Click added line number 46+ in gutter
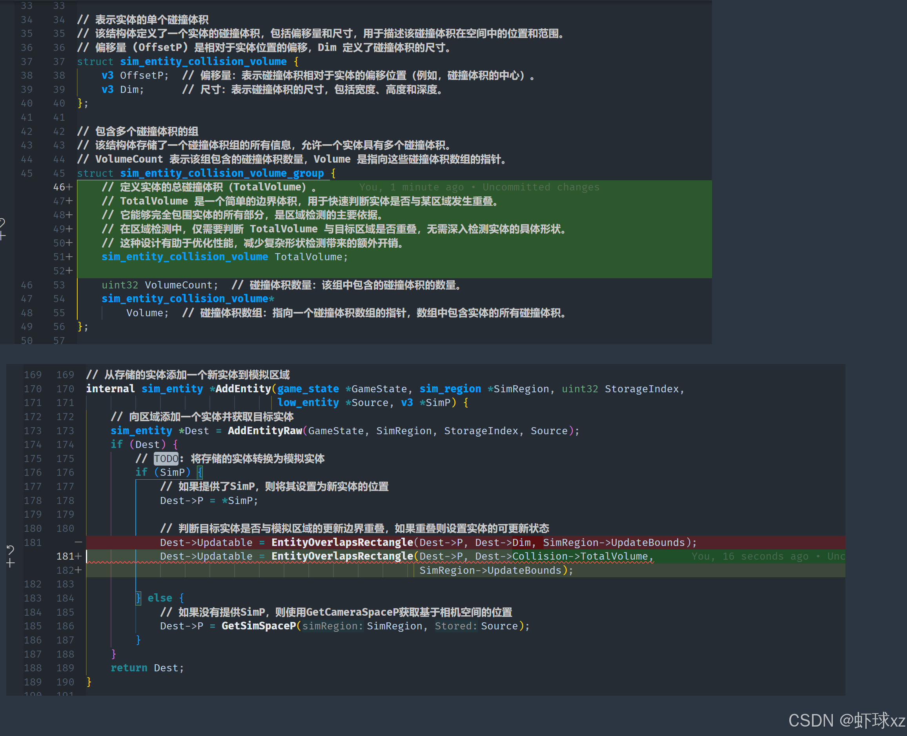The height and width of the screenshot is (736, 907). point(63,187)
